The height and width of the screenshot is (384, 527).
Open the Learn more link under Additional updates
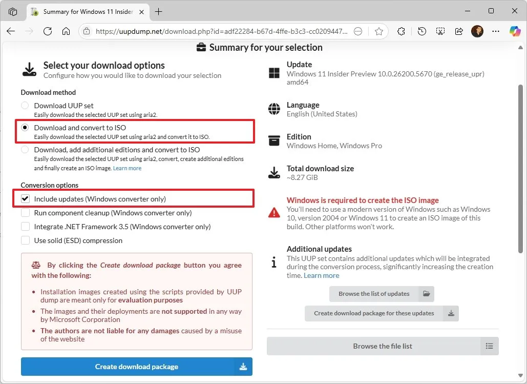tap(321, 275)
